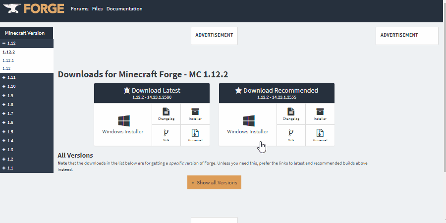The height and width of the screenshot is (223, 446).
Task: Expand the 1.11 version group
Action: point(27,77)
